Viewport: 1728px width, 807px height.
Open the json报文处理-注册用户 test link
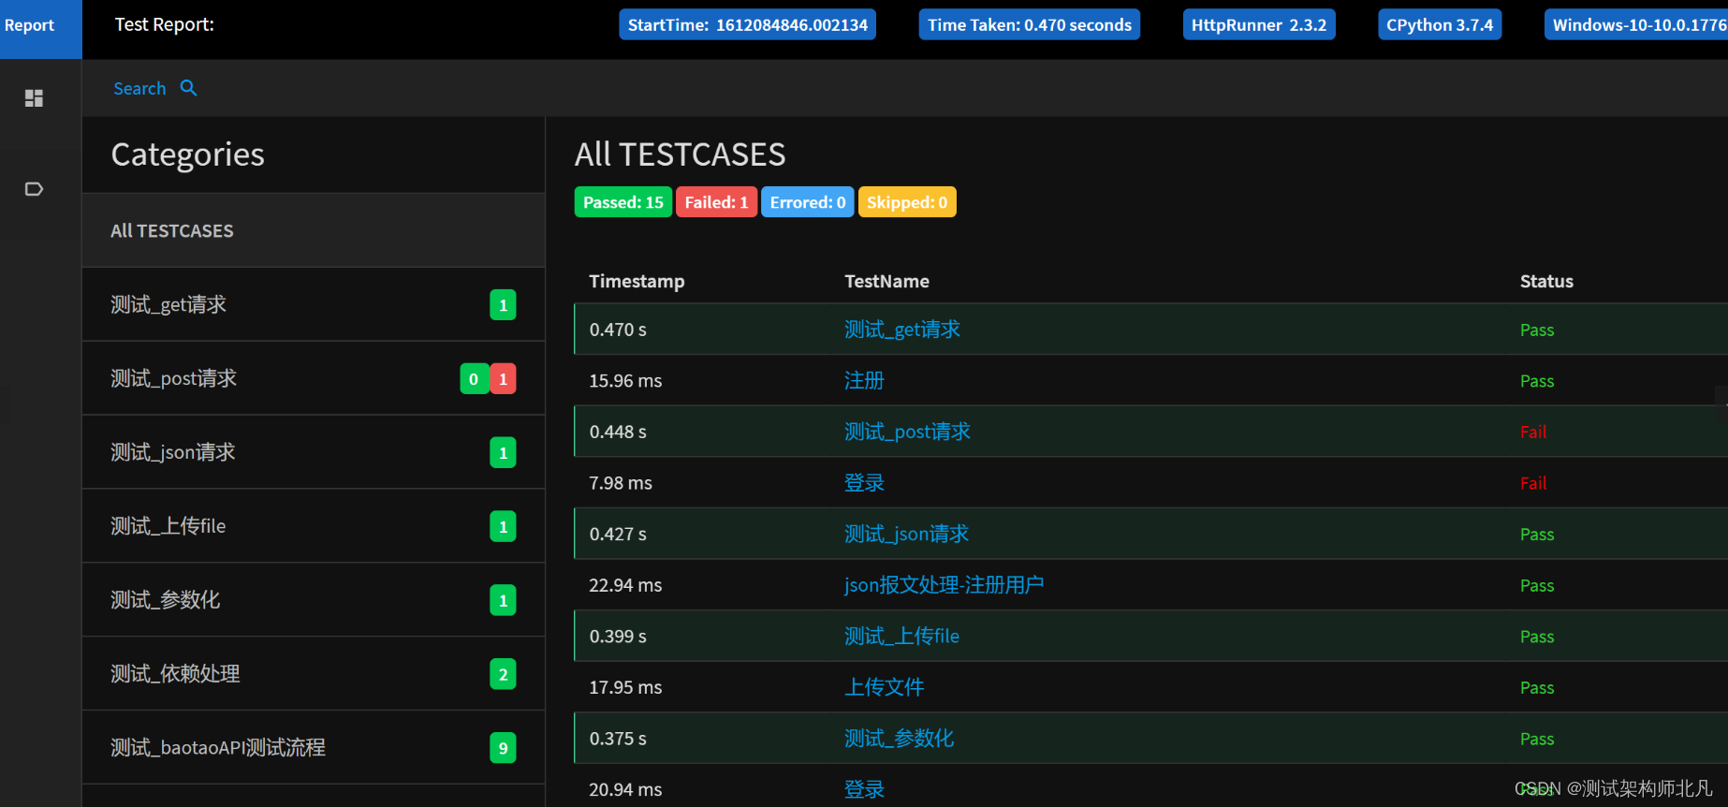point(944,585)
